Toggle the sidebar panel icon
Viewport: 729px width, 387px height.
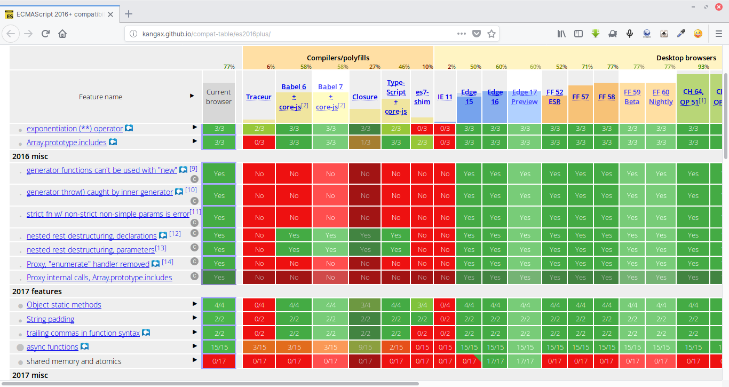[579, 33]
